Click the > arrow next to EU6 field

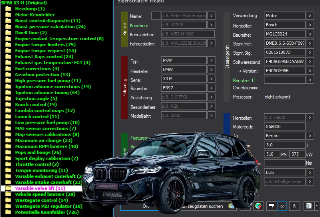(310, 172)
